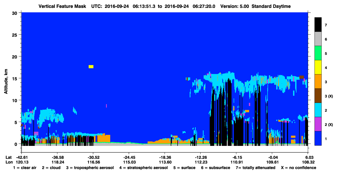Viewport: 342px width, 175px height.
Task: Click the '1 = clear air' key text
Action: click(24, 168)
